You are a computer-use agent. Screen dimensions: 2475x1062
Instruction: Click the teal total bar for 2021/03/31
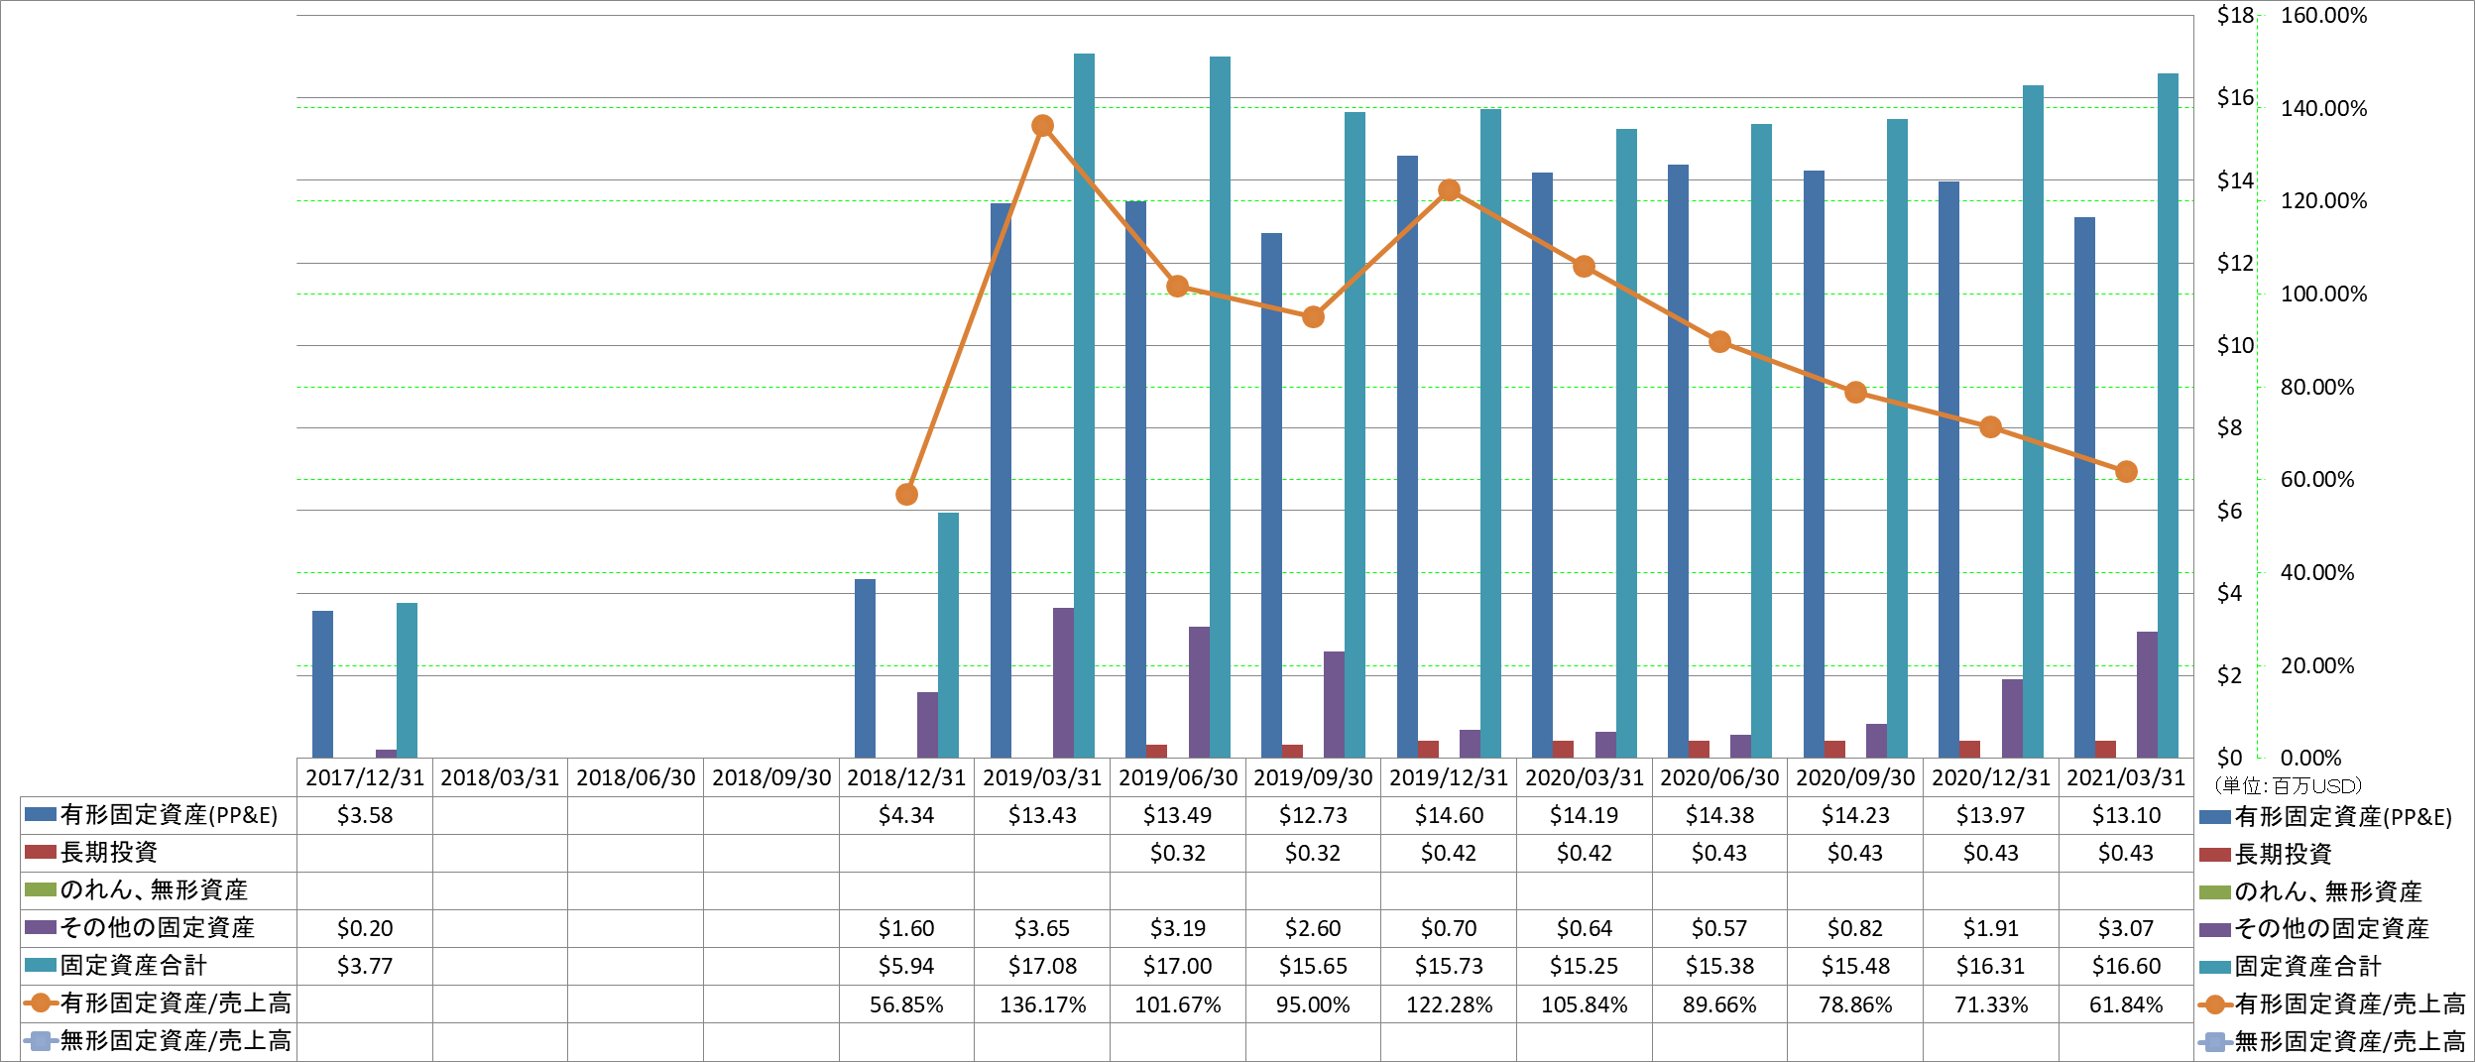pos(2169,415)
